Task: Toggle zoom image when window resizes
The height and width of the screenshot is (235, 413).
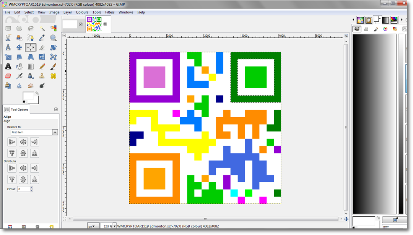Action: (x=346, y=36)
